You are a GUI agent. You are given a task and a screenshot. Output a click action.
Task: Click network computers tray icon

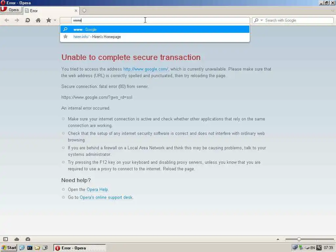(x=295, y=248)
